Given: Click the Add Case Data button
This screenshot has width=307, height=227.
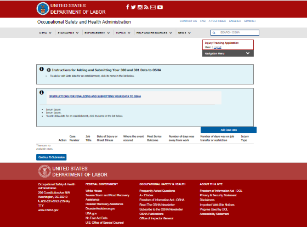Looking at the screenshot, I should pyautogui.click(x=229, y=130).
